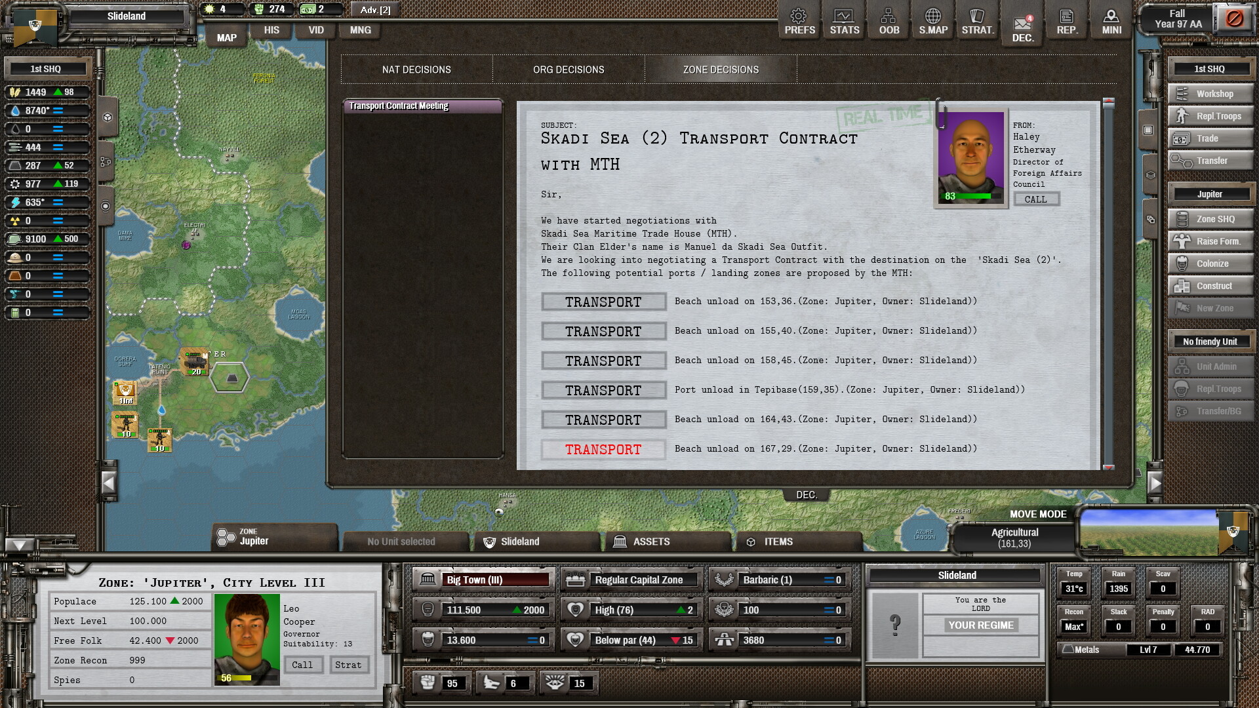The width and height of the screenshot is (1259, 708).
Task: Click the Colonize action button
Action: tap(1205, 264)
